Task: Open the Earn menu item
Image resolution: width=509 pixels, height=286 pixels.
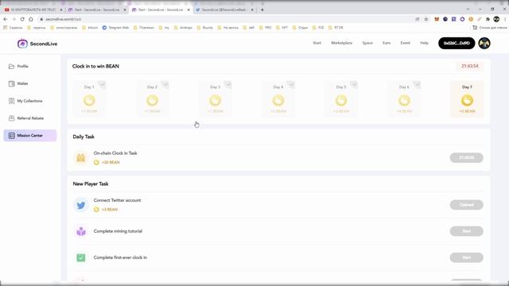Action: [387, 43]
